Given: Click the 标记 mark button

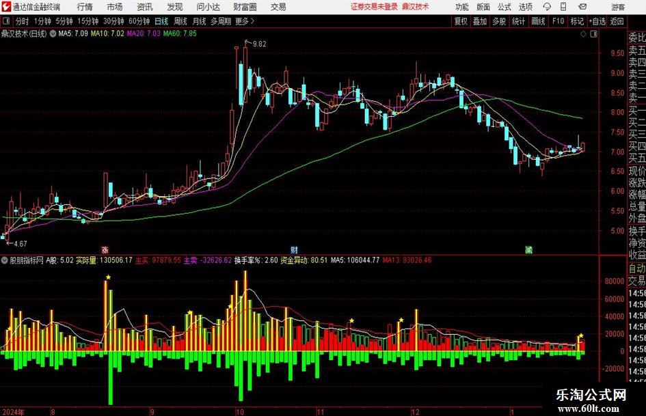Looking at the screenshot, I should pos(577,21).
